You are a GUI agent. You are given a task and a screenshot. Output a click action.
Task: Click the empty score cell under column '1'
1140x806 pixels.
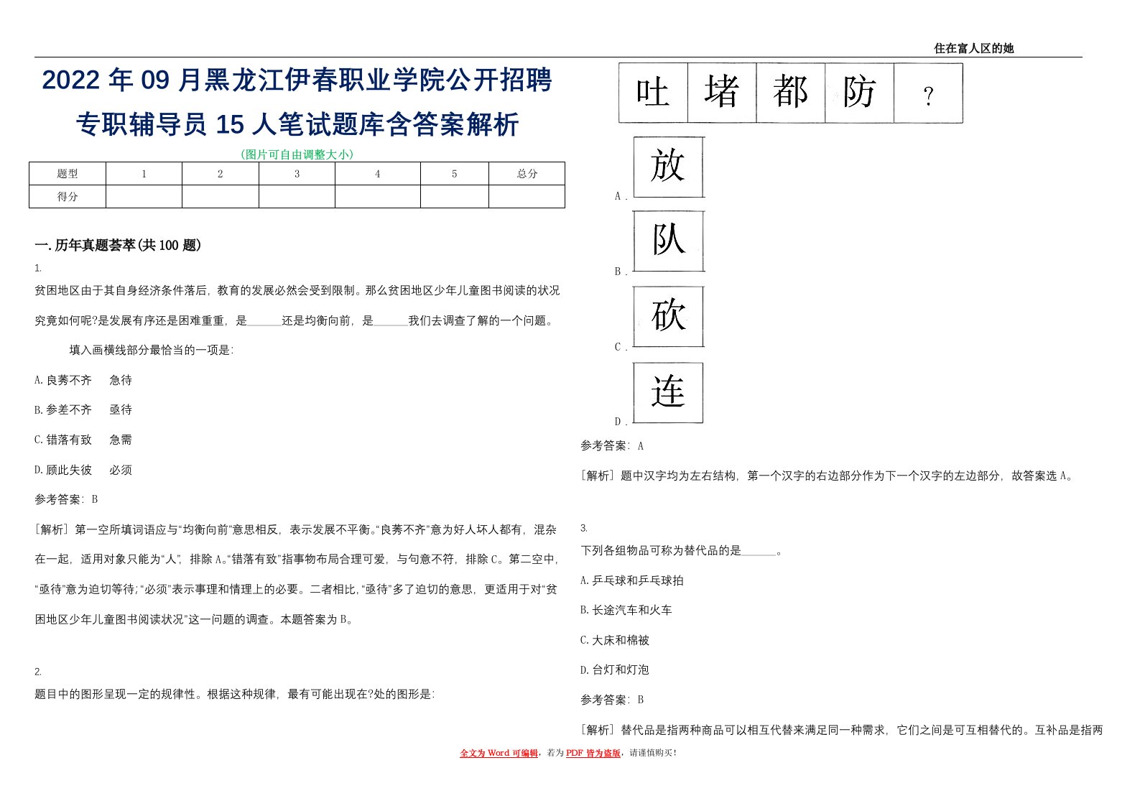tap(144, 196)
